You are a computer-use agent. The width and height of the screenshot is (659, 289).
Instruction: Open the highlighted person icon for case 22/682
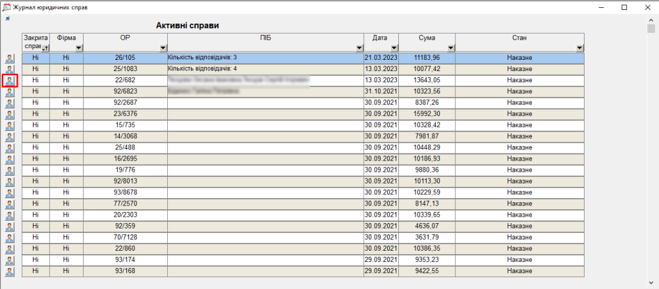[x=10, y=81]
